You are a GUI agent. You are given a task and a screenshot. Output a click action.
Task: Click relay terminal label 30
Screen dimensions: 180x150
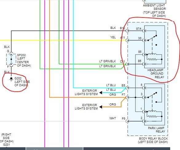140,38
